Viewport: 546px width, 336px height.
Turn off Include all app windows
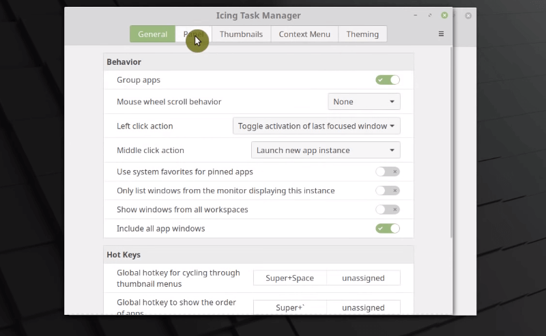click(388, 229)
